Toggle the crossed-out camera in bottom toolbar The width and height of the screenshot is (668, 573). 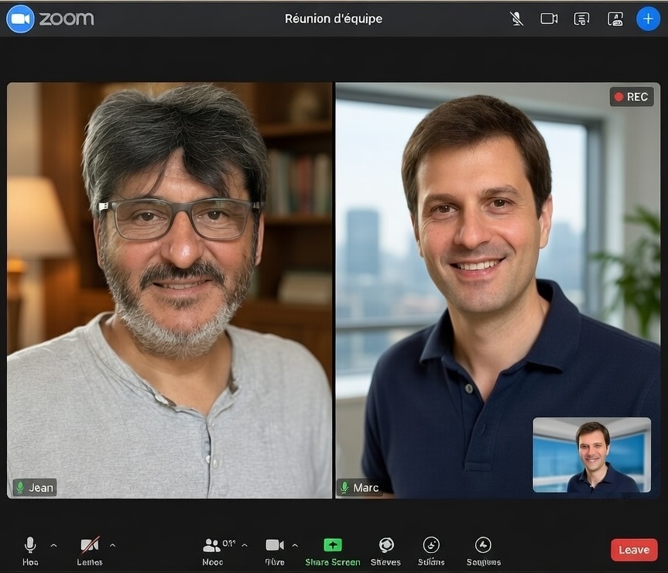pos(90,545)
